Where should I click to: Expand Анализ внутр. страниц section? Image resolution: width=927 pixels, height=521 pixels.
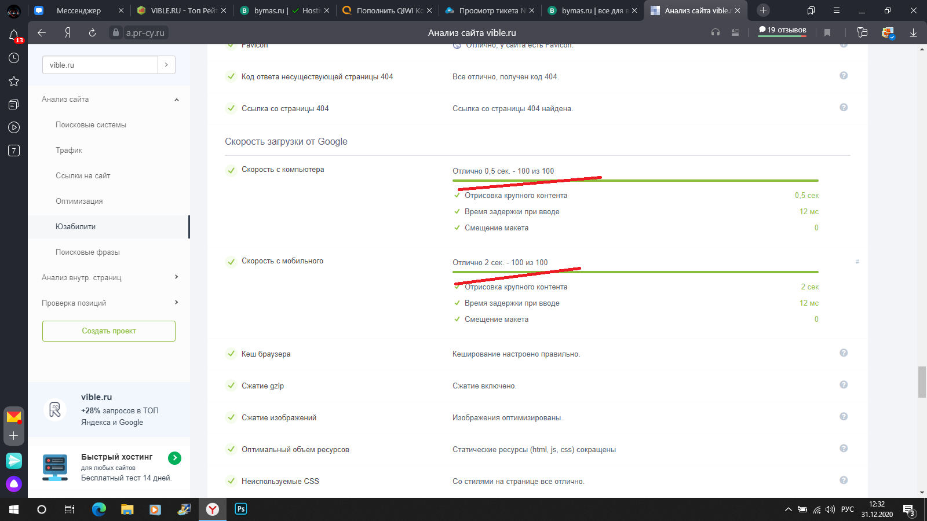tap(177, 277)
